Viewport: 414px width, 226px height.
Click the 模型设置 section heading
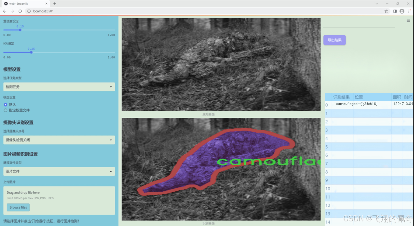(x=12, y=70)
